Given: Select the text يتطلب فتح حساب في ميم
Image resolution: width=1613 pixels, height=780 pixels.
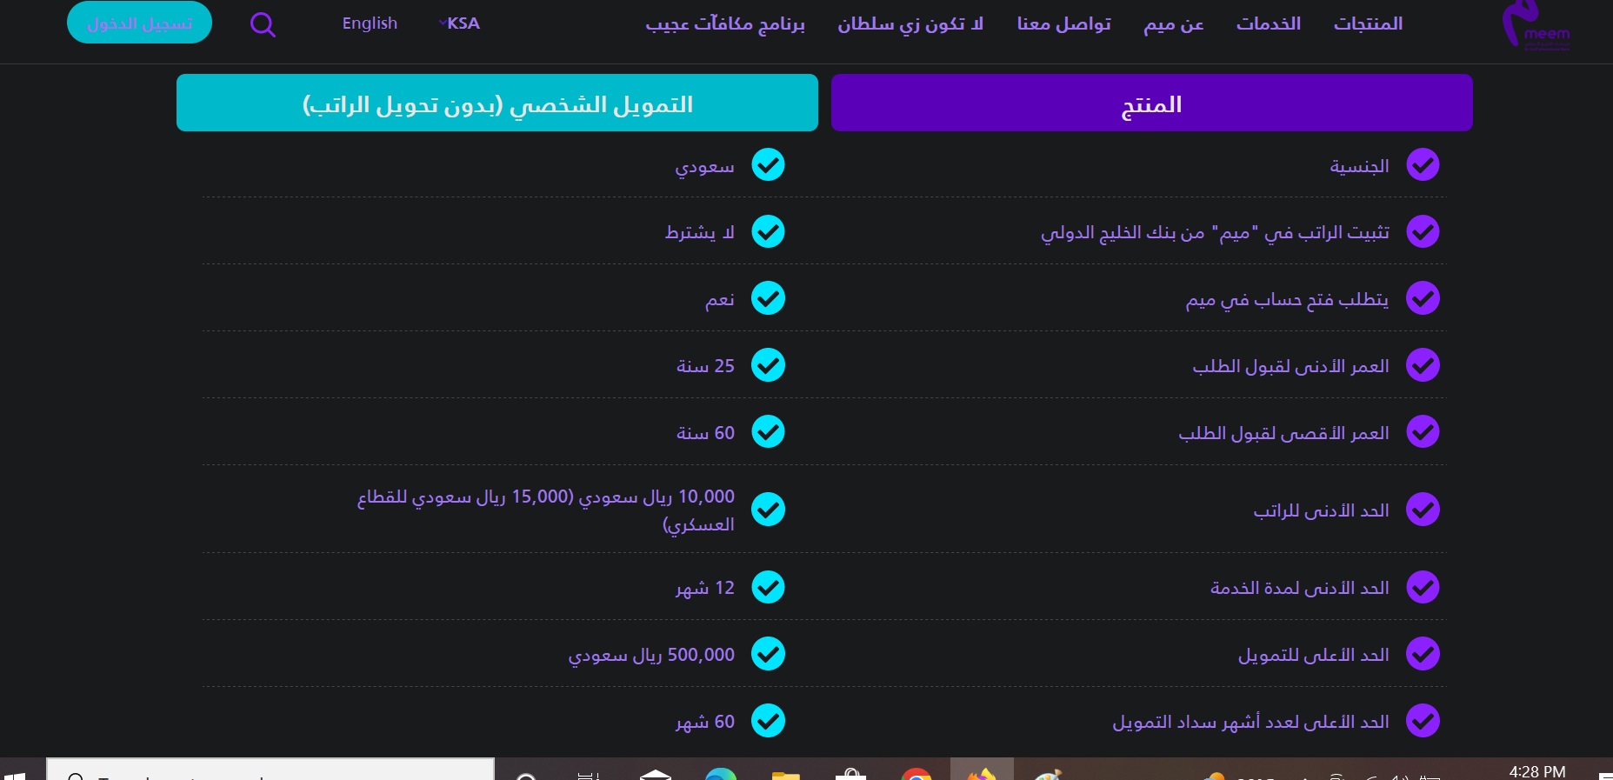Looking at the screenshot, I should tap(1287, 299).
